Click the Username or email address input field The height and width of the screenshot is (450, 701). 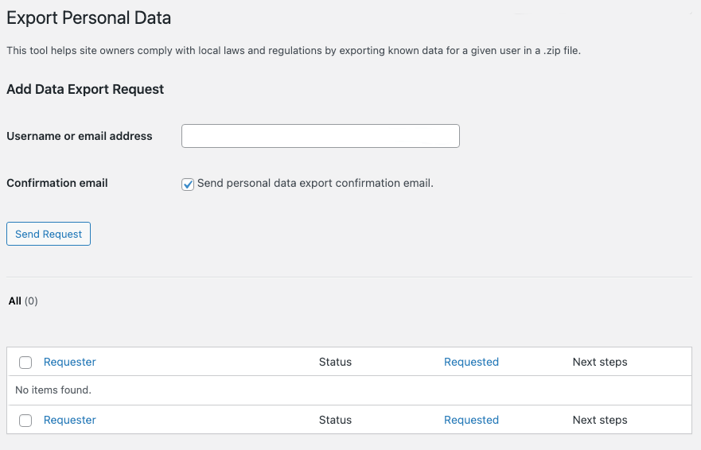coord(320,136)
